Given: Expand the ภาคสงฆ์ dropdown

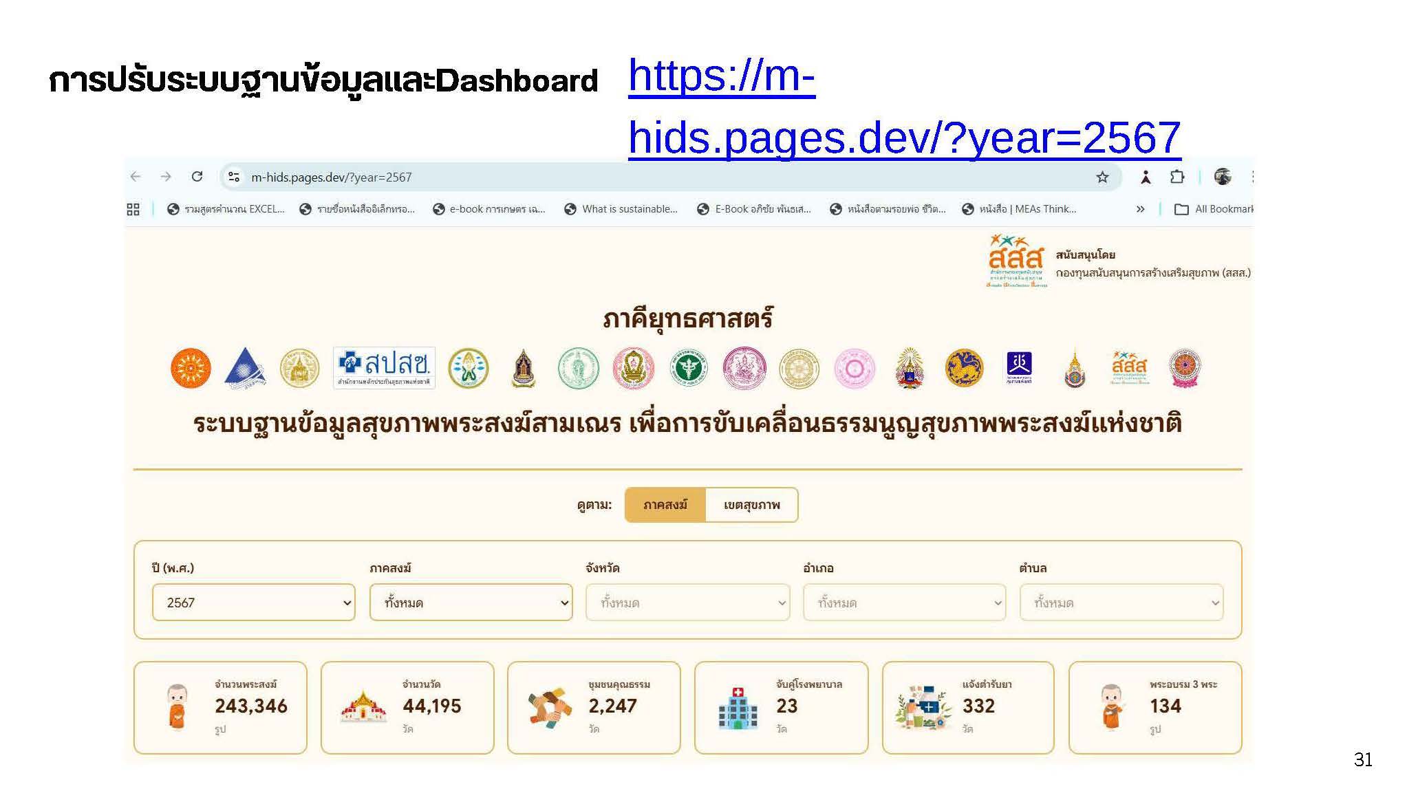Looking at the screenshot, I should 471,603.
